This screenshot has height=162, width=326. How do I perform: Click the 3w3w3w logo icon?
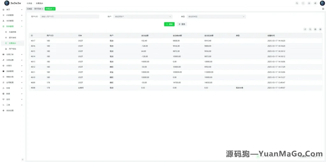point(7,3)
